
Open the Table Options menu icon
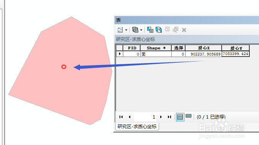click(120, 30)
